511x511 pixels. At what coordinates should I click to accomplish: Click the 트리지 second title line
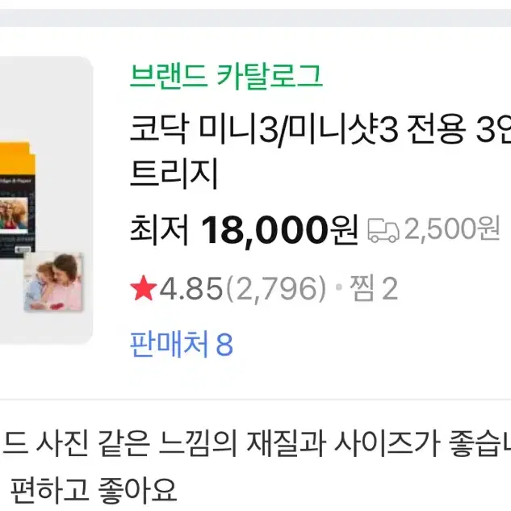point(174,174)
